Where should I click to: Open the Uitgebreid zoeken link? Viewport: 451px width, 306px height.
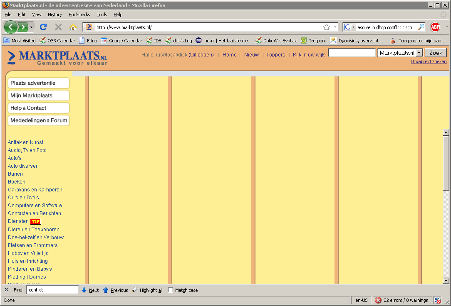(429, 61)
